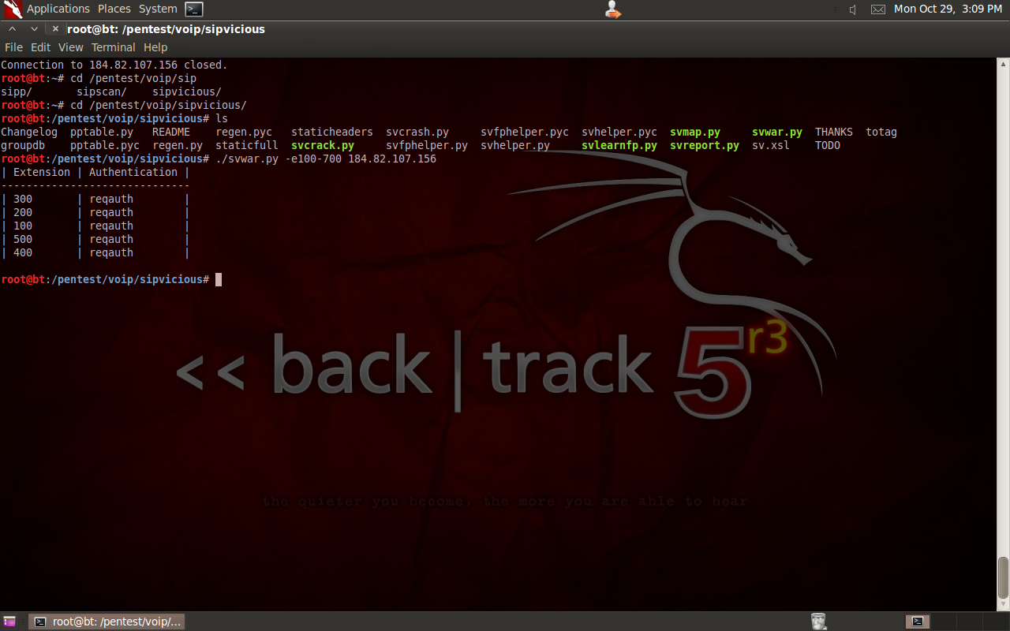Click the svfphelper.pyc file name

(x=525, y=132)
